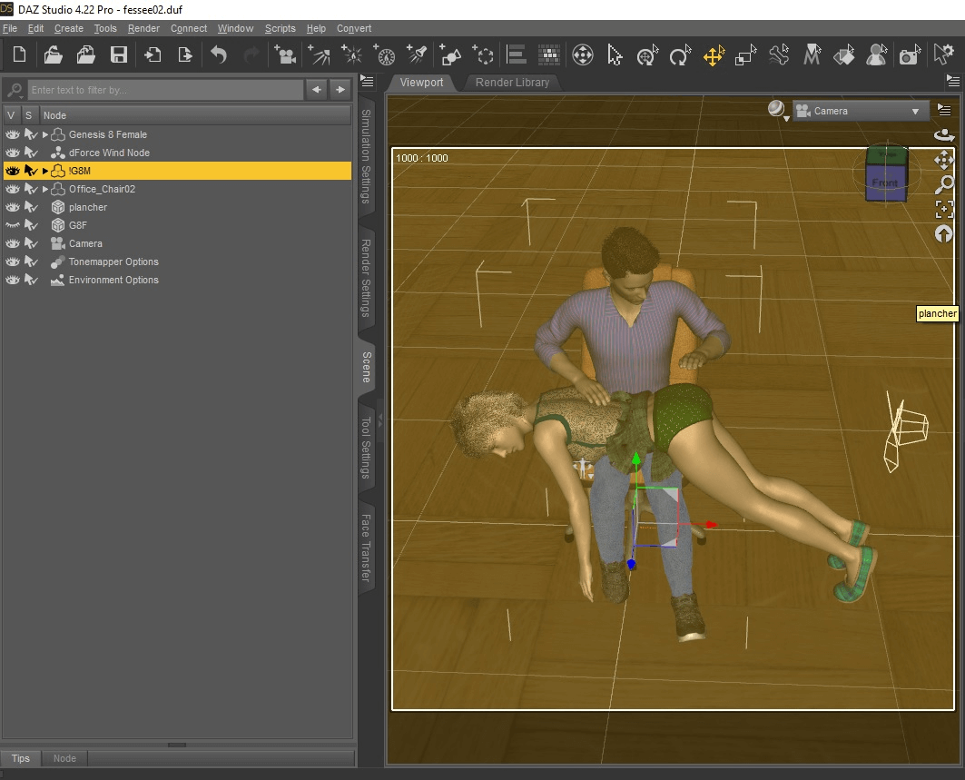Click the Undo arrow icon

[x=219, y=55]
